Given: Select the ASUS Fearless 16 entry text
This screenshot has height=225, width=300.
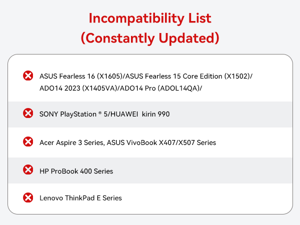Looking at the screenshot, I should 81,75.
